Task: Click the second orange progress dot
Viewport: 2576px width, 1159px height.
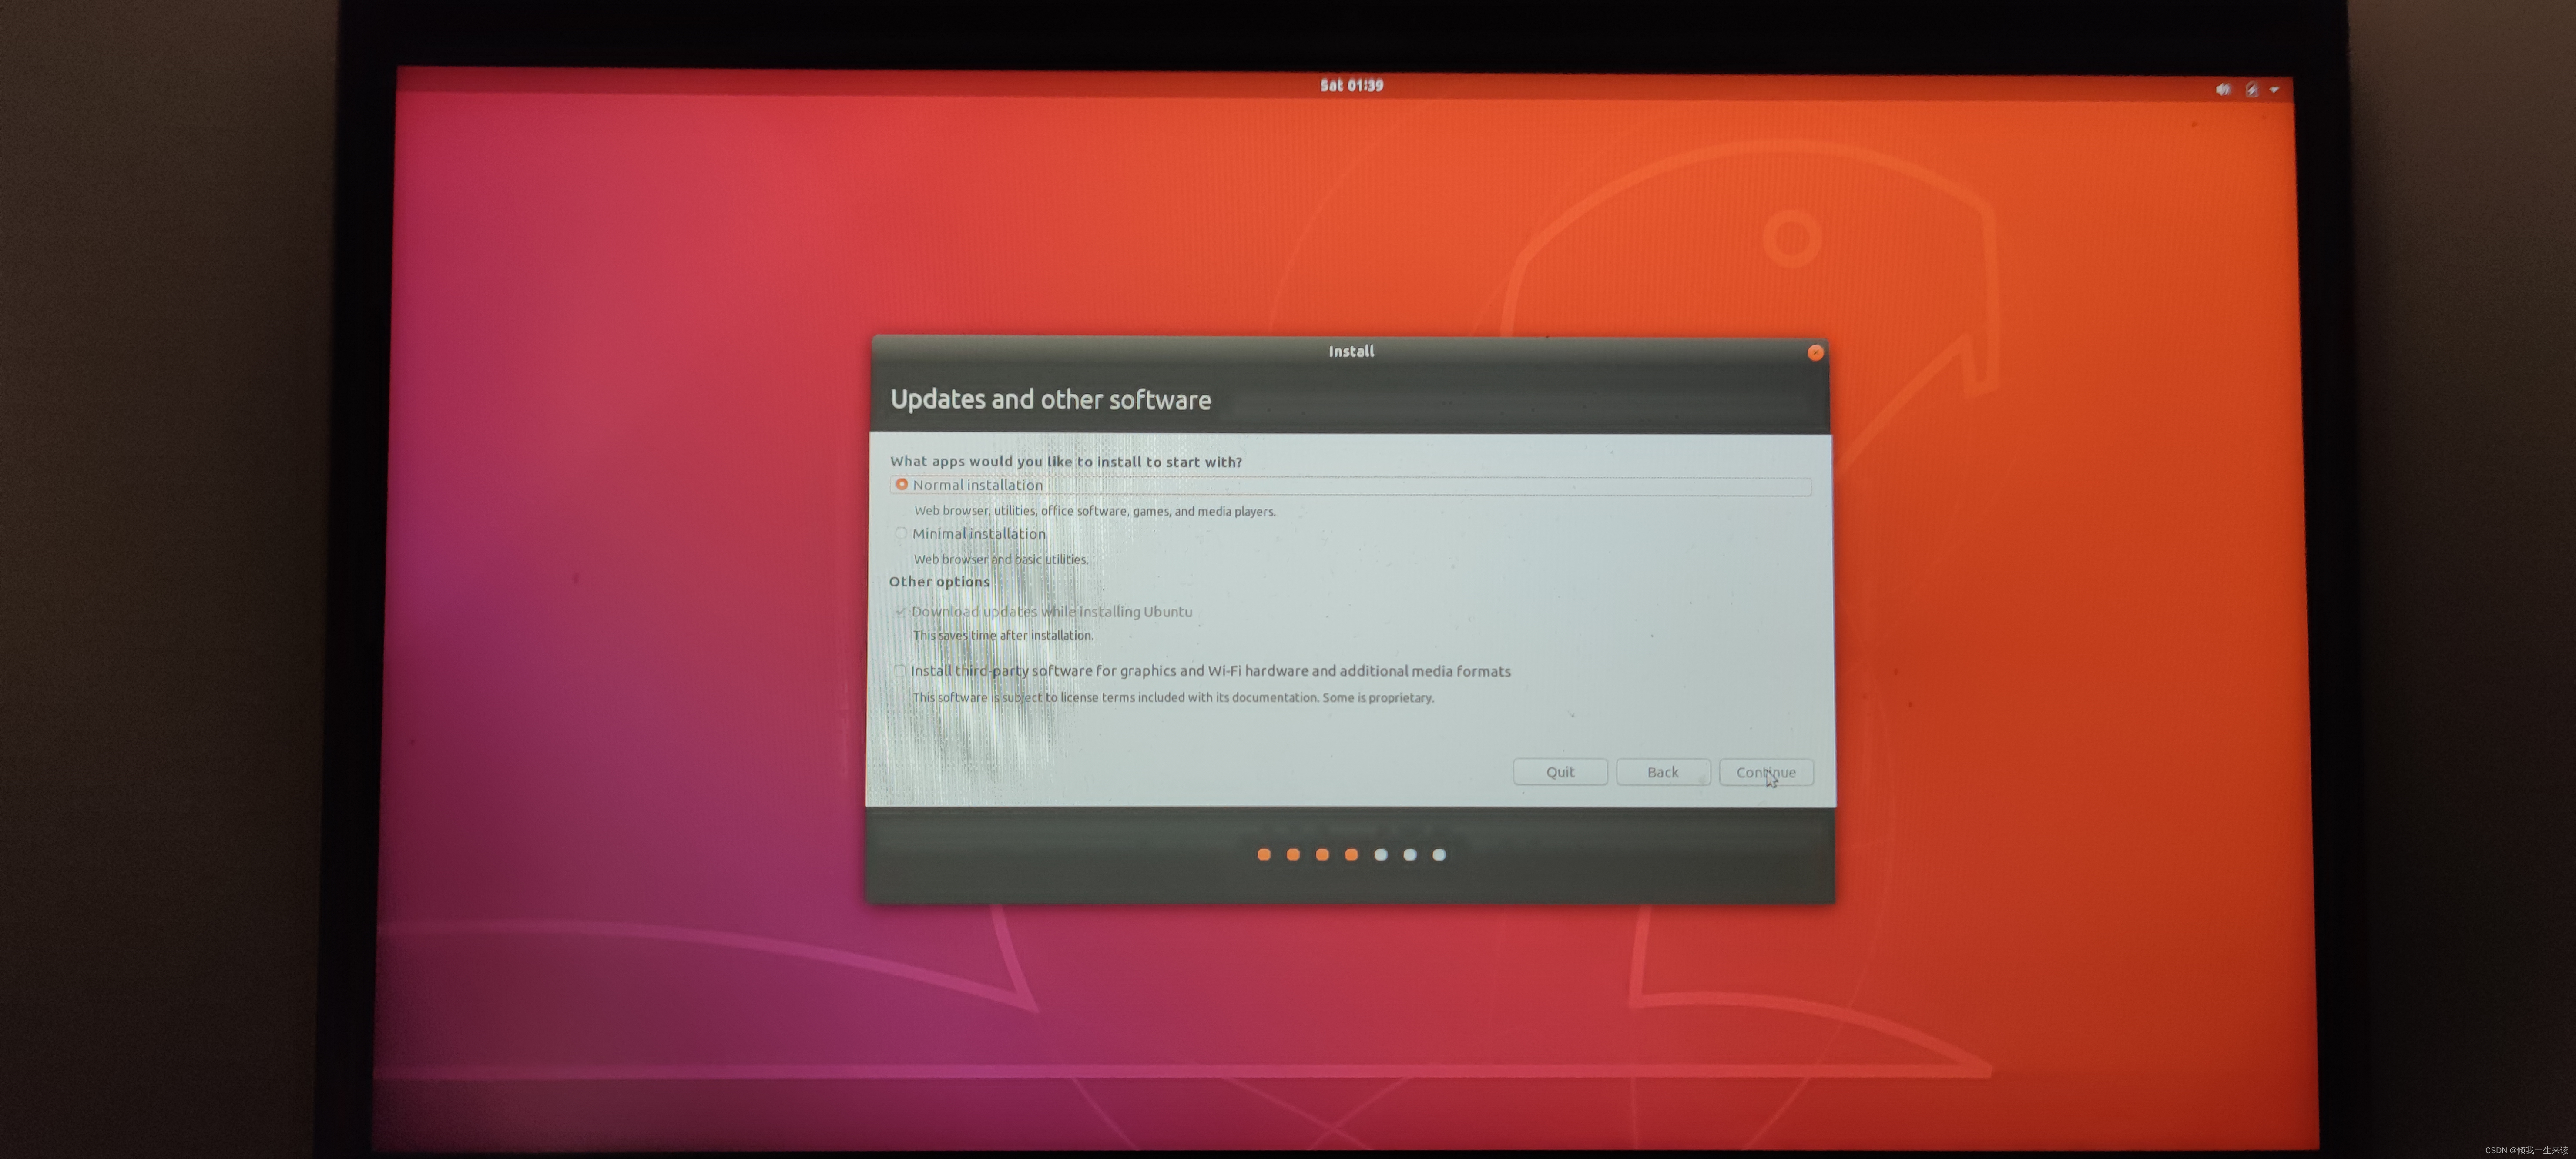Action: (x=1293, y=854)
